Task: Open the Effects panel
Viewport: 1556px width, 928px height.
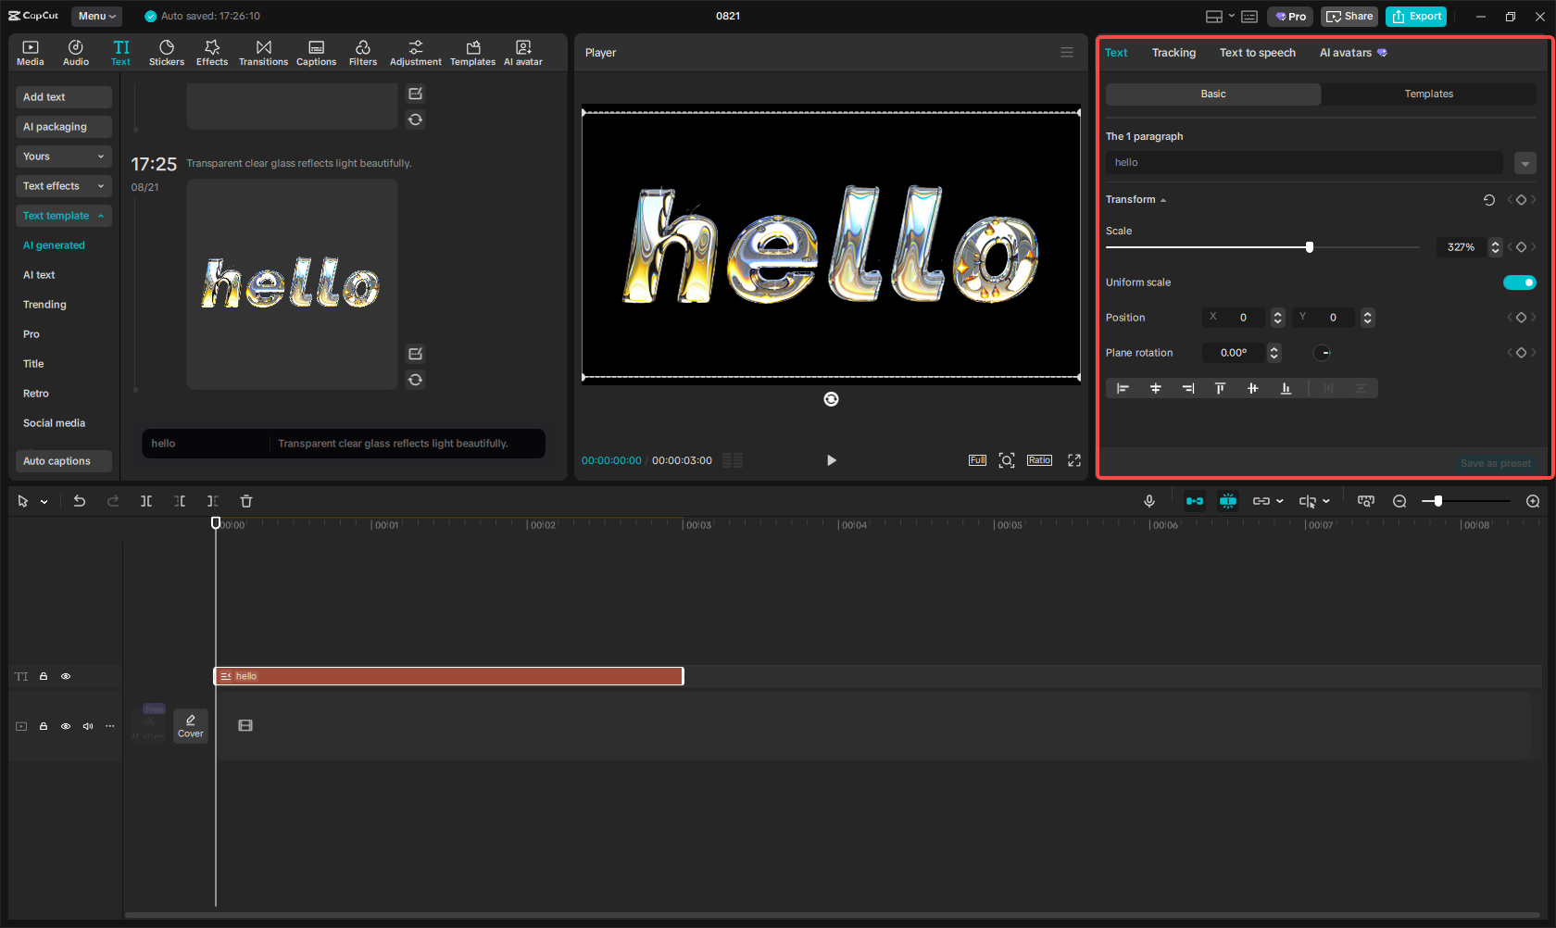Action: pyautogui.click(x=212, y=52)
